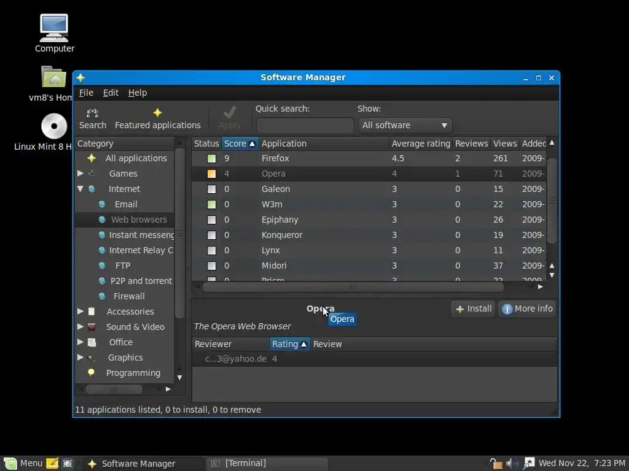Select the Firefox application row
The height and width of the screenshot is (471, 629).
click(x=369, y=159)
